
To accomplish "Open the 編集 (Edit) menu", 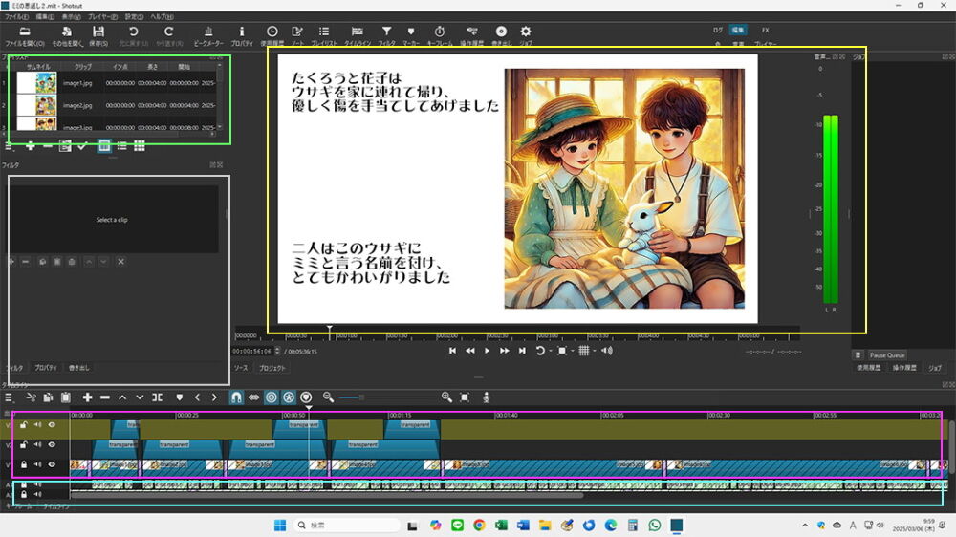I will (x=45, y=17).
